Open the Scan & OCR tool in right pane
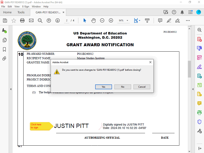This screenshot has width=204, height=153. (x=199, y=113)
